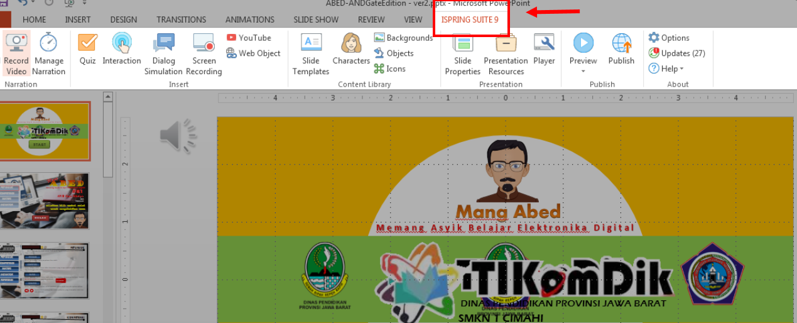The width and height of the screenshot is (797, 323).
Task: Select the second slide thumbnail
Action: 45,200
